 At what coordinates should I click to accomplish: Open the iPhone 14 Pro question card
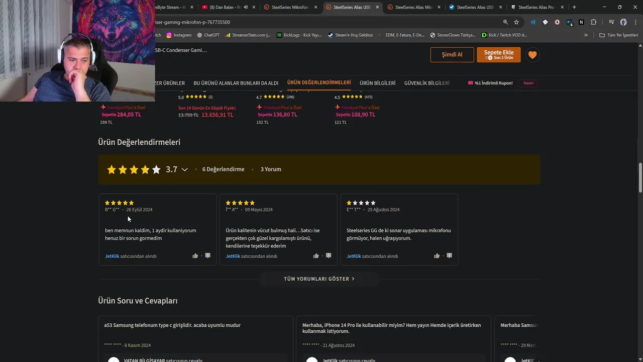click(x=393, y=339)
